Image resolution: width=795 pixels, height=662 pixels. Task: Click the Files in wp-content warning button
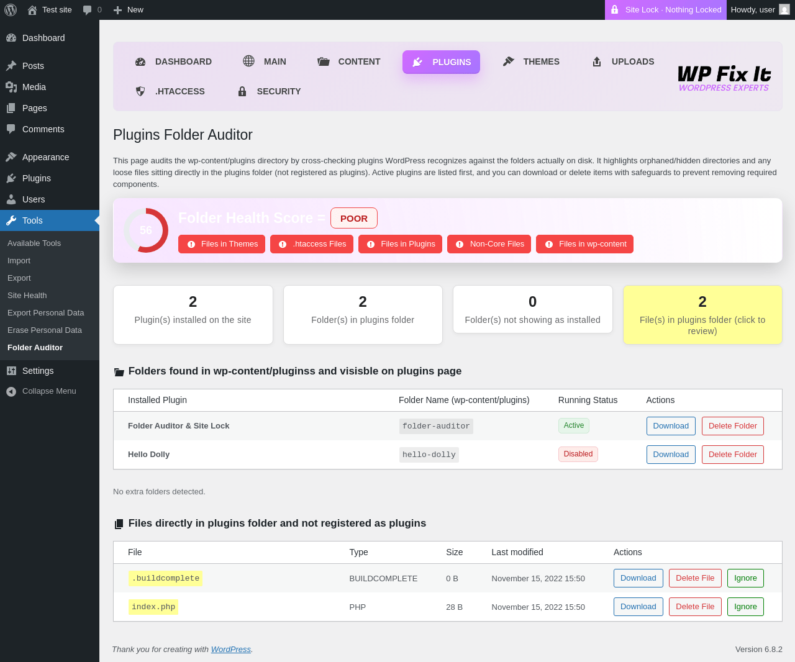coord(585,244)
